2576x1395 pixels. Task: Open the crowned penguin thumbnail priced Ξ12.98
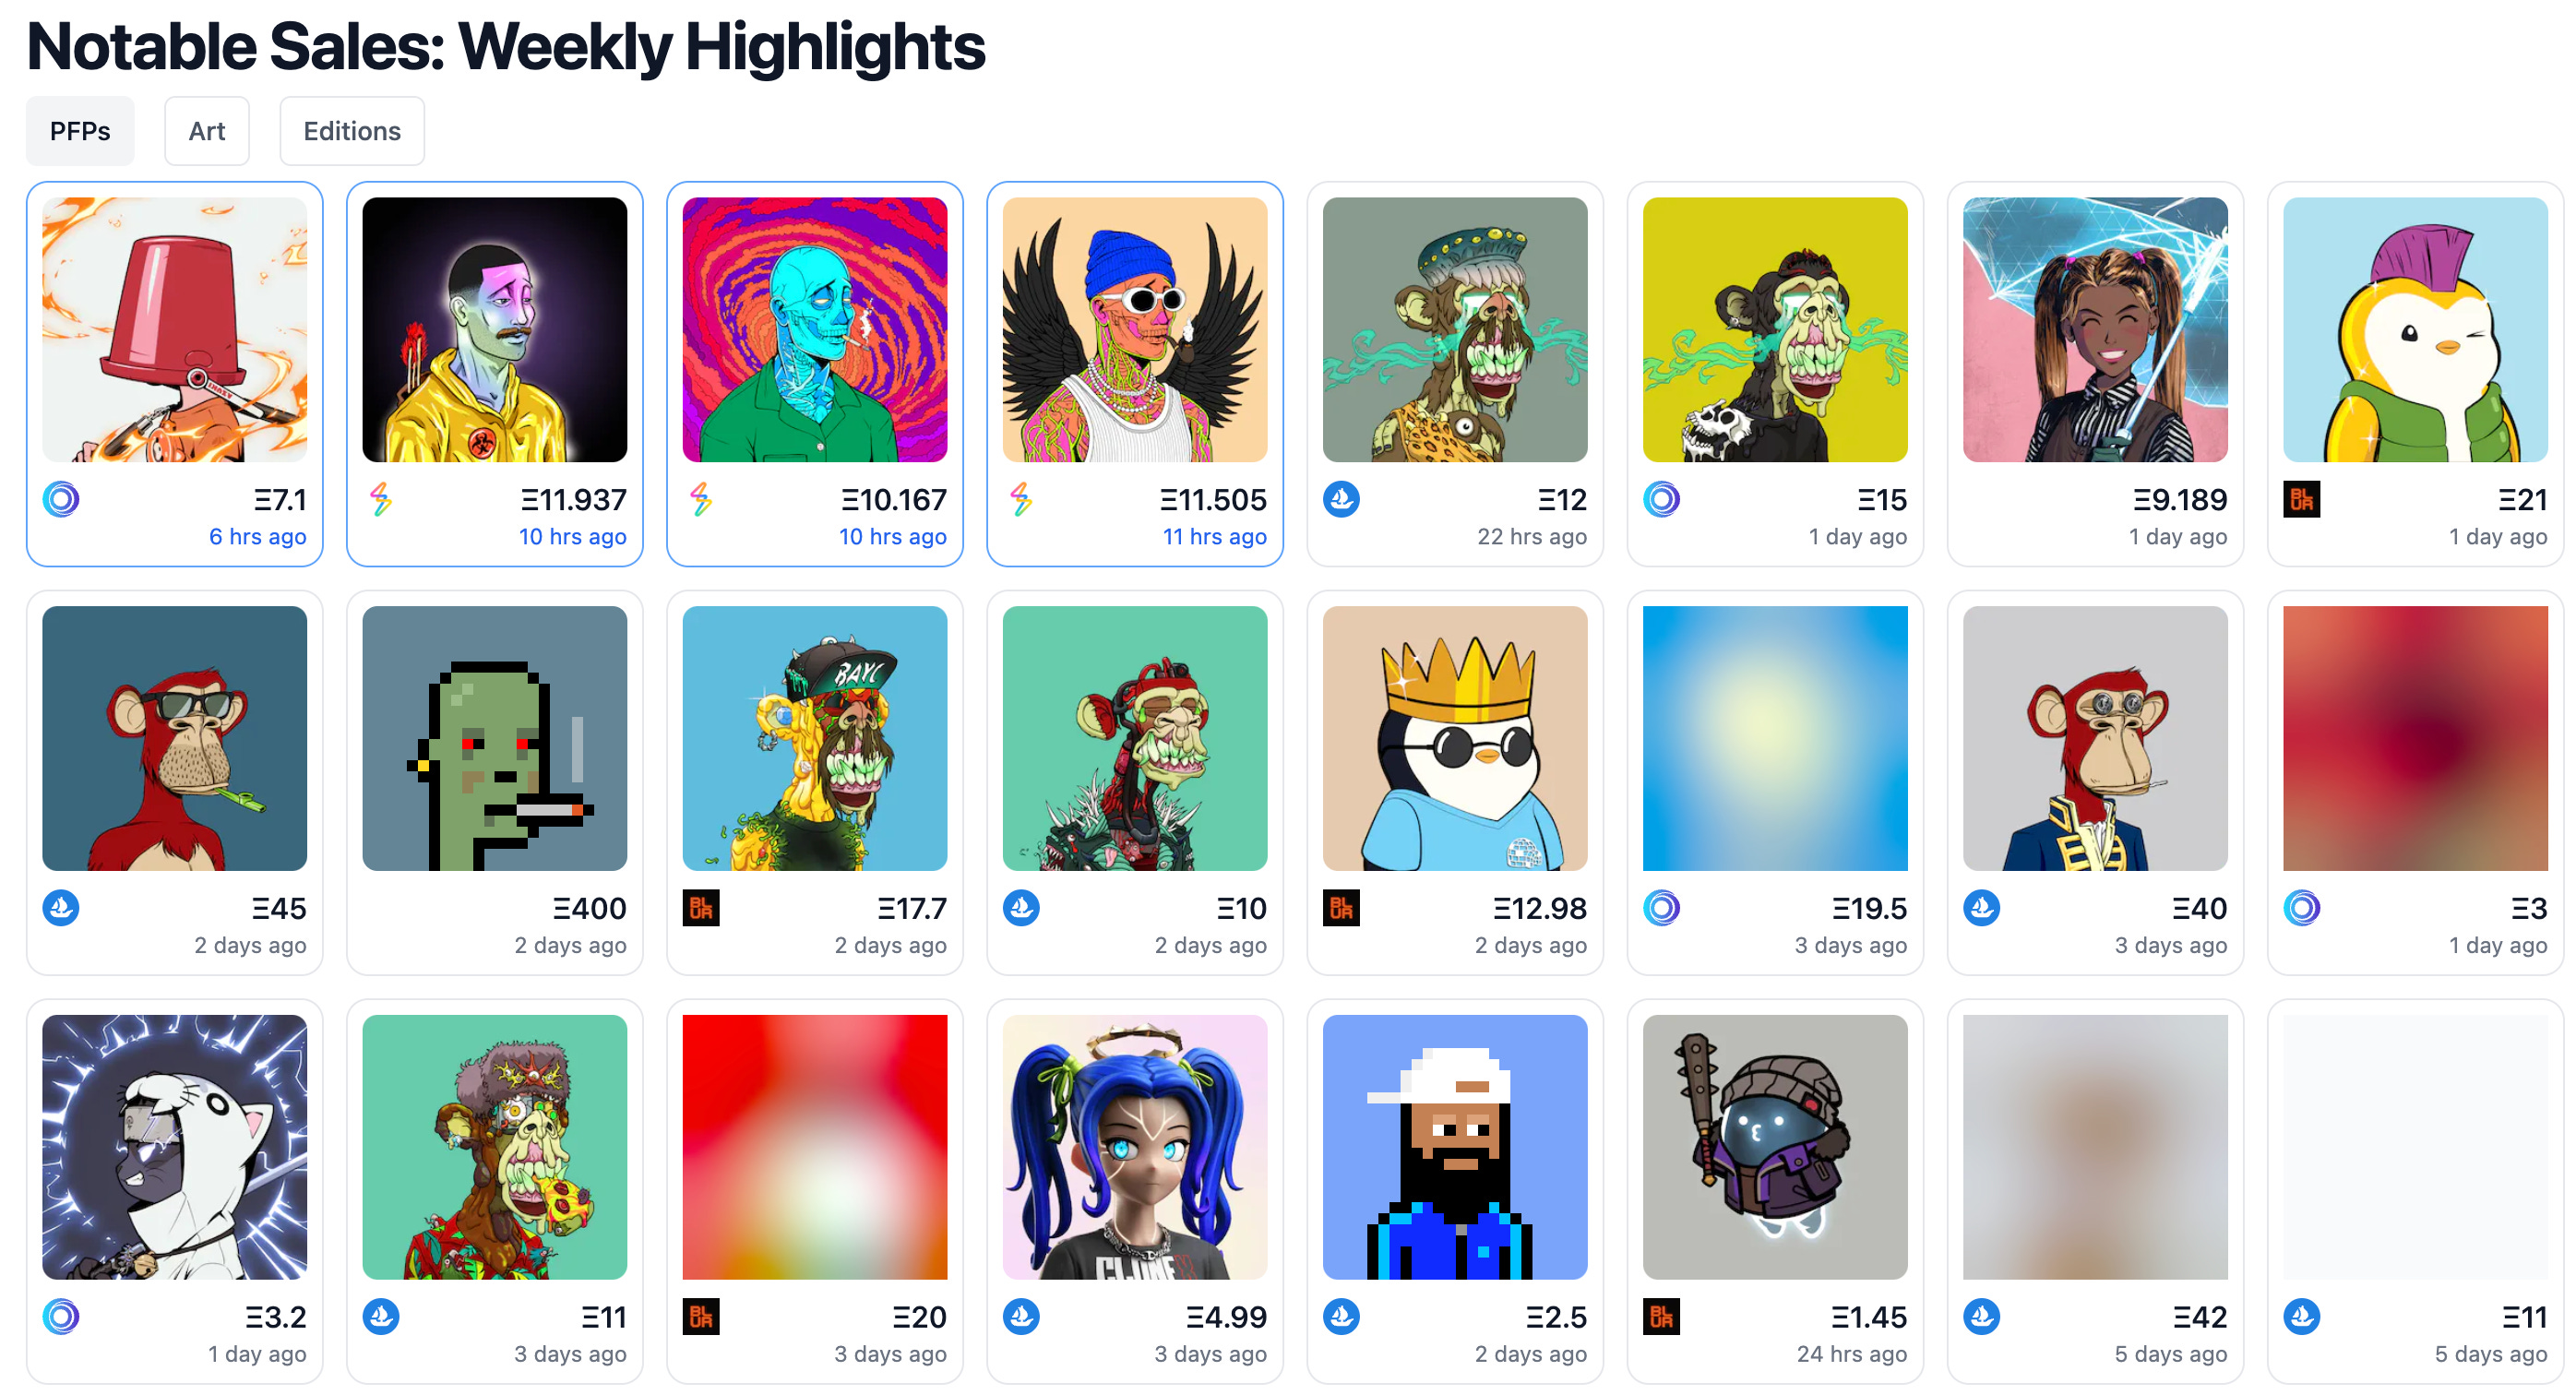coord(1455,738)
